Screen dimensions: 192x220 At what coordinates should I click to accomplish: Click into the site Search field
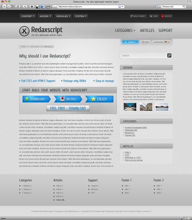(x=144, y=55)
